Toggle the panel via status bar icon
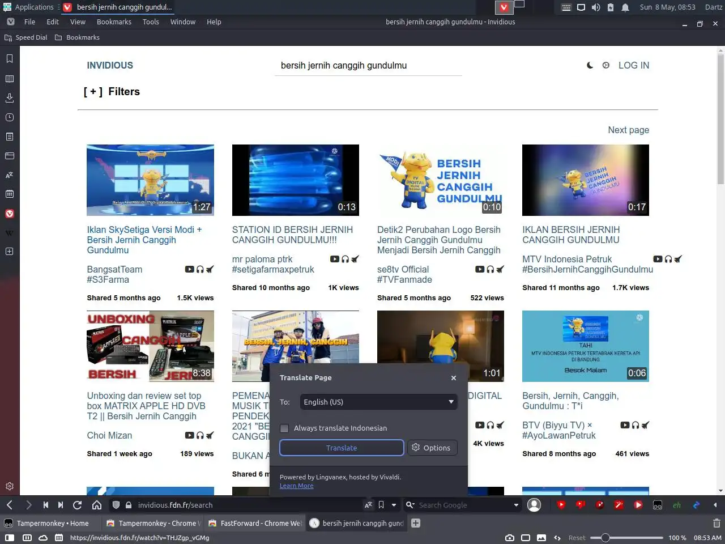This screenshot has width=725, height=544. pyautogui.click(x=10, y=538)
